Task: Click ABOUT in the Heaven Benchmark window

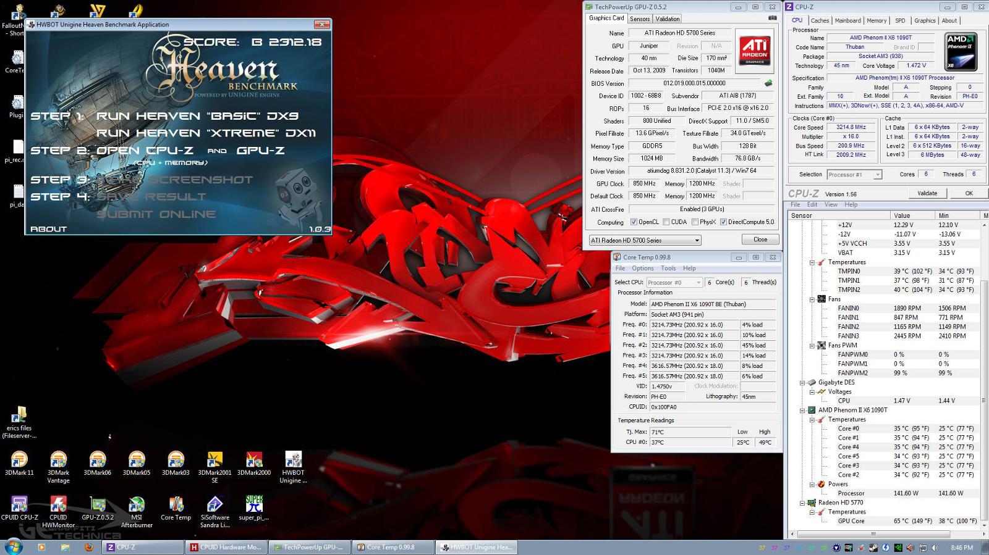Action: coord(48,229)
